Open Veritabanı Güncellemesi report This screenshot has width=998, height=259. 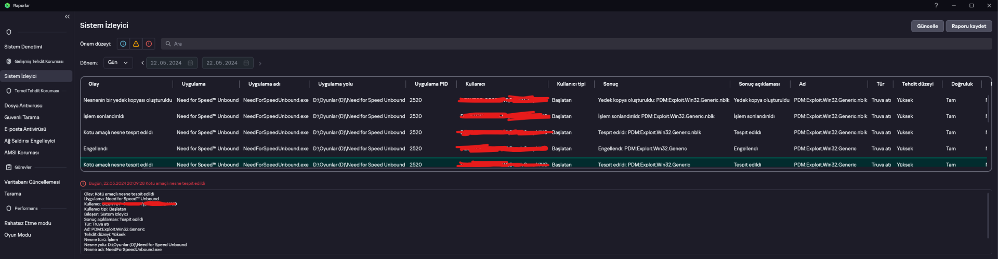click(x=32, y=182)
